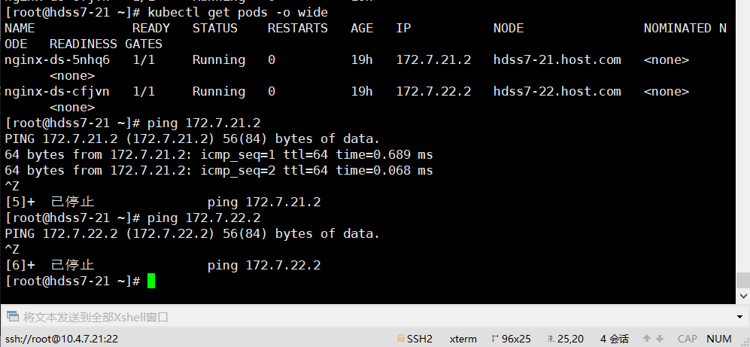Click the up arrow in status bar
This screenshot has height=347, width=750.
648,339
